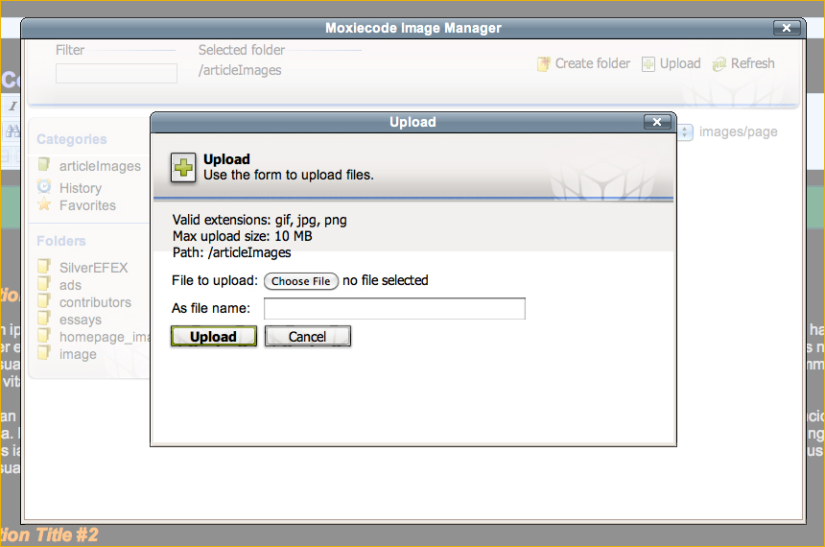Click the green plus Upload dialog icon
The image size is (825, 547).
(x=183, y=167)
